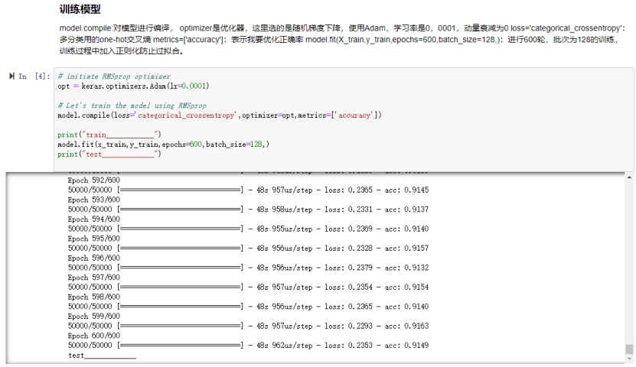Click the 'loss: 0.2293' value
This screenshot has width=636, height=367.
[x=348, y=326]
